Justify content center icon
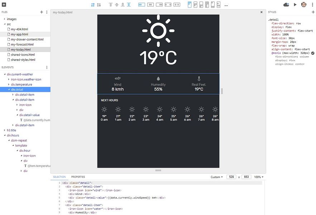 [150, 5]
